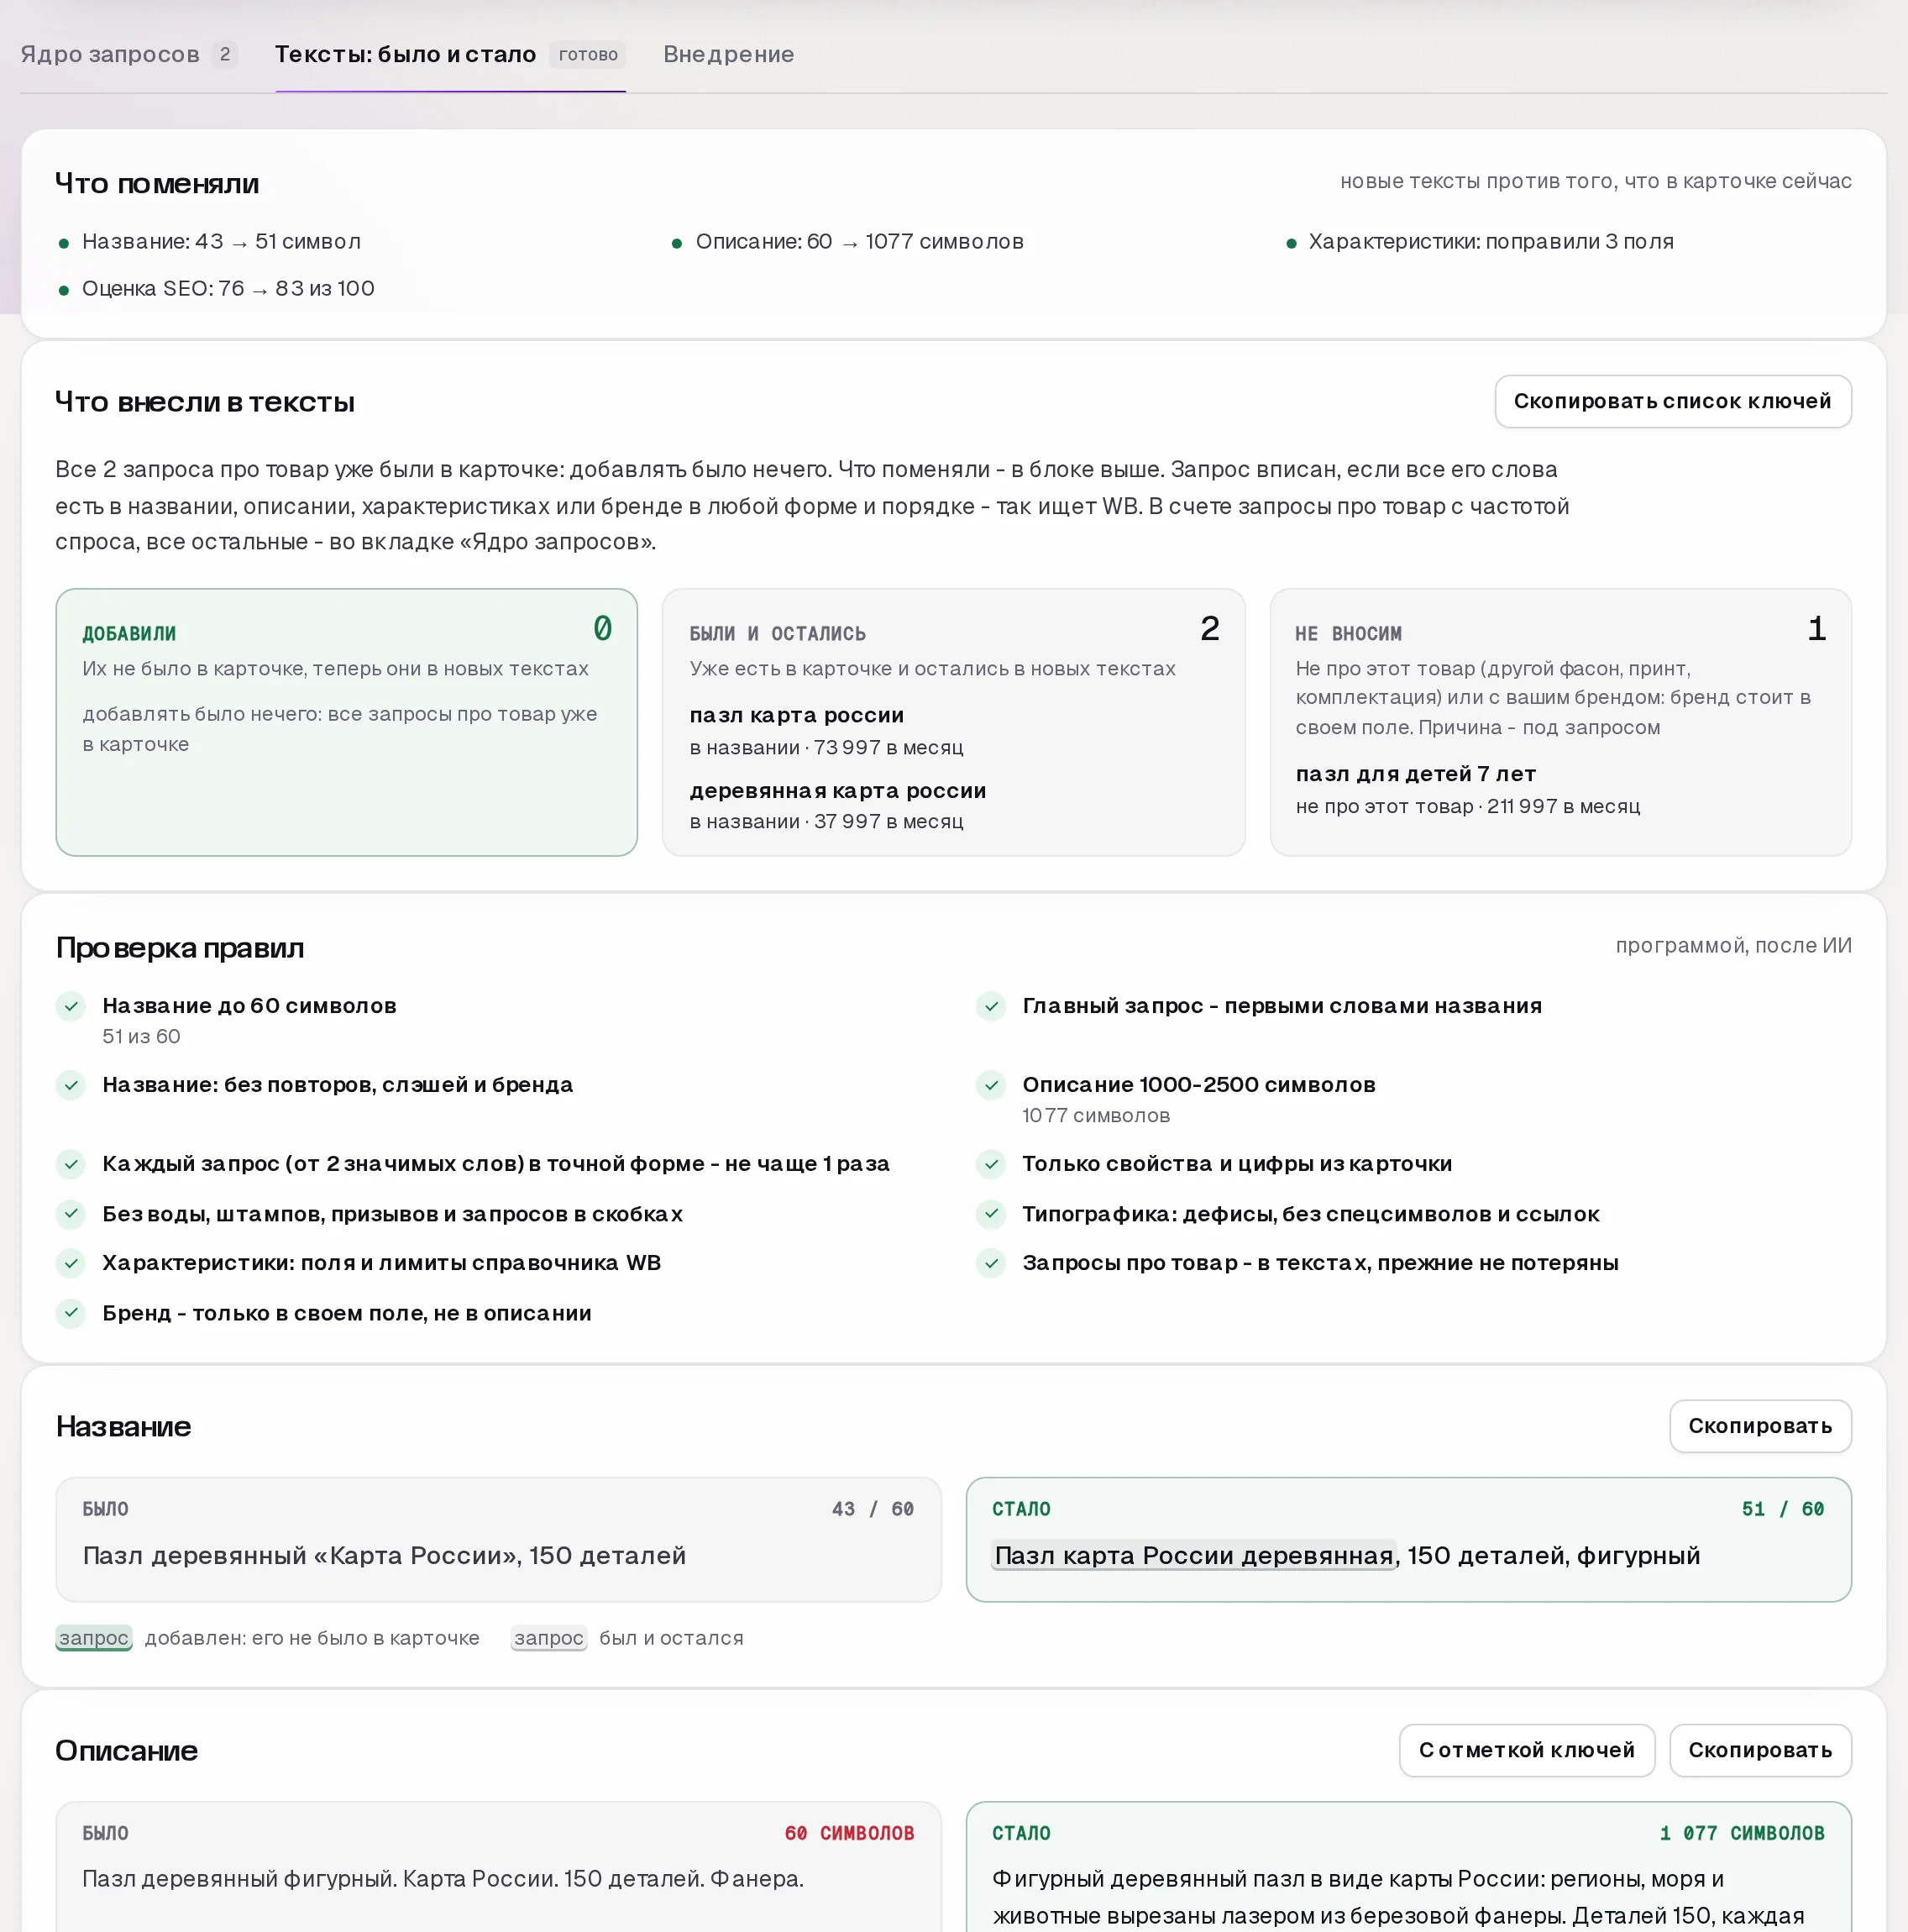Click the «ДОБАВИЛИ» green card

tap(346, 722)
